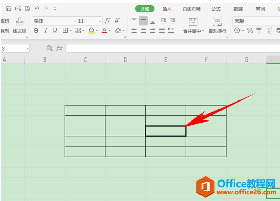
Task: Click the 剪切 (Cut) button
Action: click(x=5, y=21)
